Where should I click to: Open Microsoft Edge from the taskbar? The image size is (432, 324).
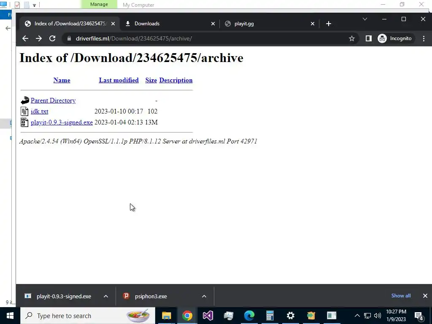point(249,316)
